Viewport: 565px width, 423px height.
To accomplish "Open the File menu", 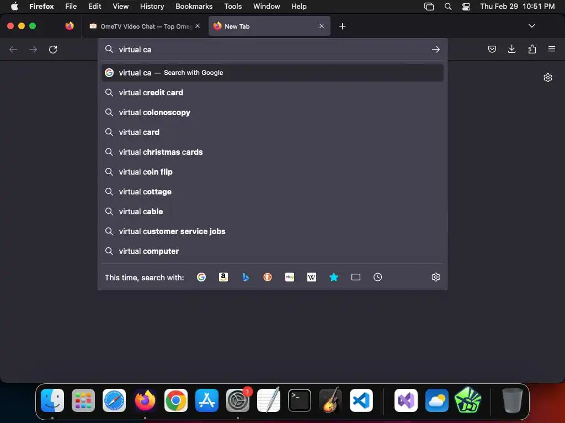I will tap(71, 6).
